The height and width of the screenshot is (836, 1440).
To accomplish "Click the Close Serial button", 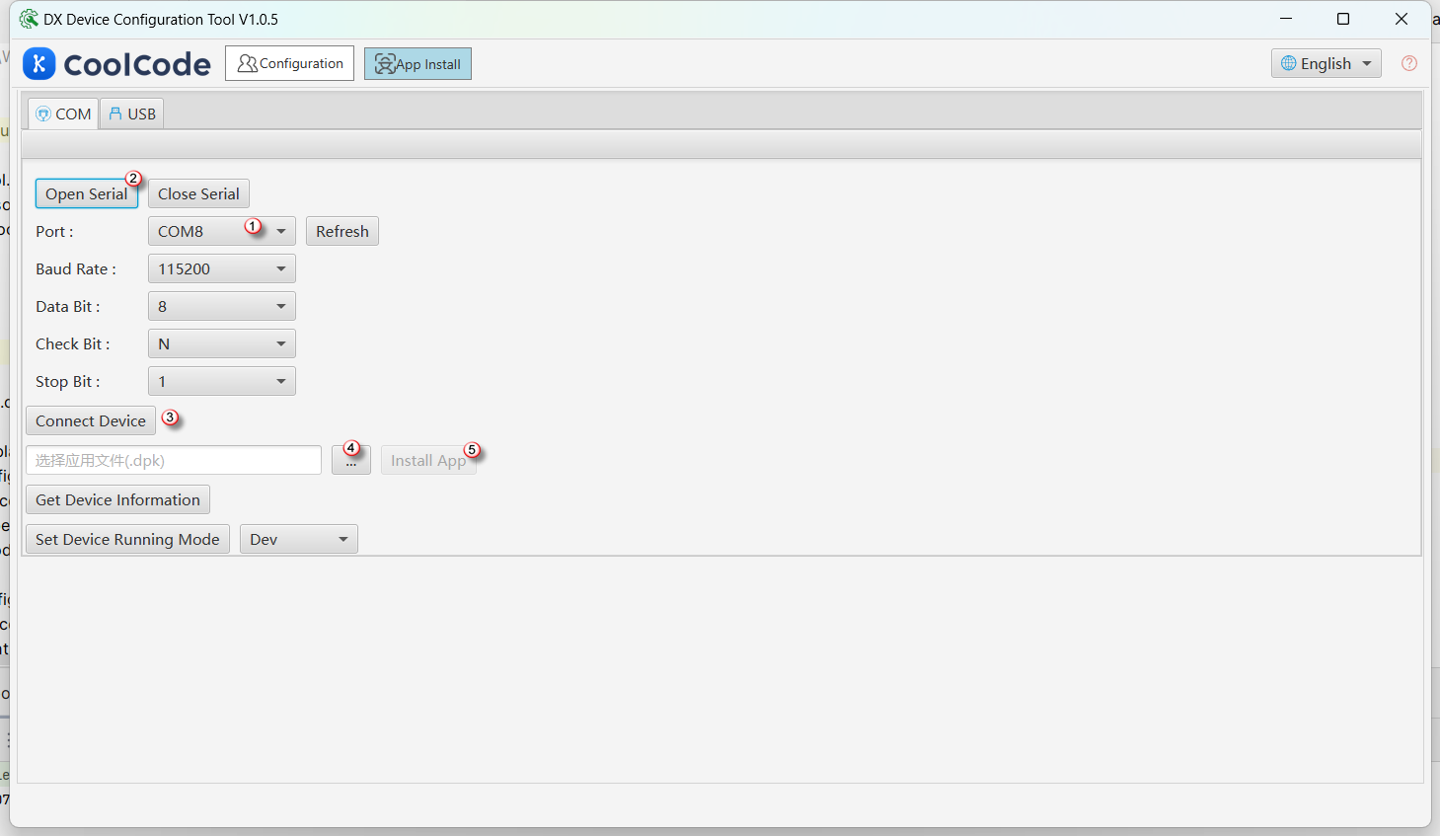I will coord(198,193).
